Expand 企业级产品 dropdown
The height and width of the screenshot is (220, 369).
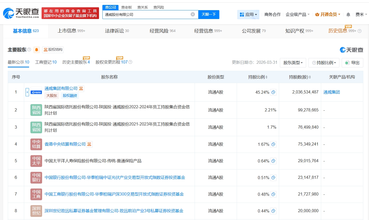[x=298, y=15]
